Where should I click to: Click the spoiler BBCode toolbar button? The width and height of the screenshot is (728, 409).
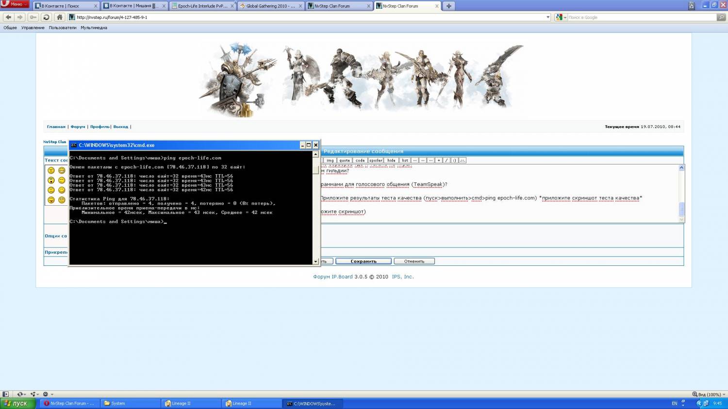[x=376, y=160]
